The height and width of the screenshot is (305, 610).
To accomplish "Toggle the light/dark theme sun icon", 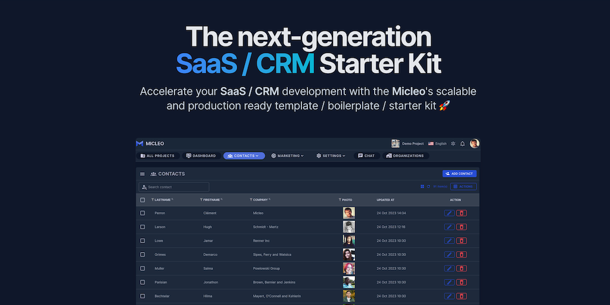I will 453,144.
